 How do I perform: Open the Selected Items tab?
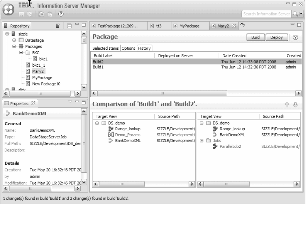pos(106,48)
